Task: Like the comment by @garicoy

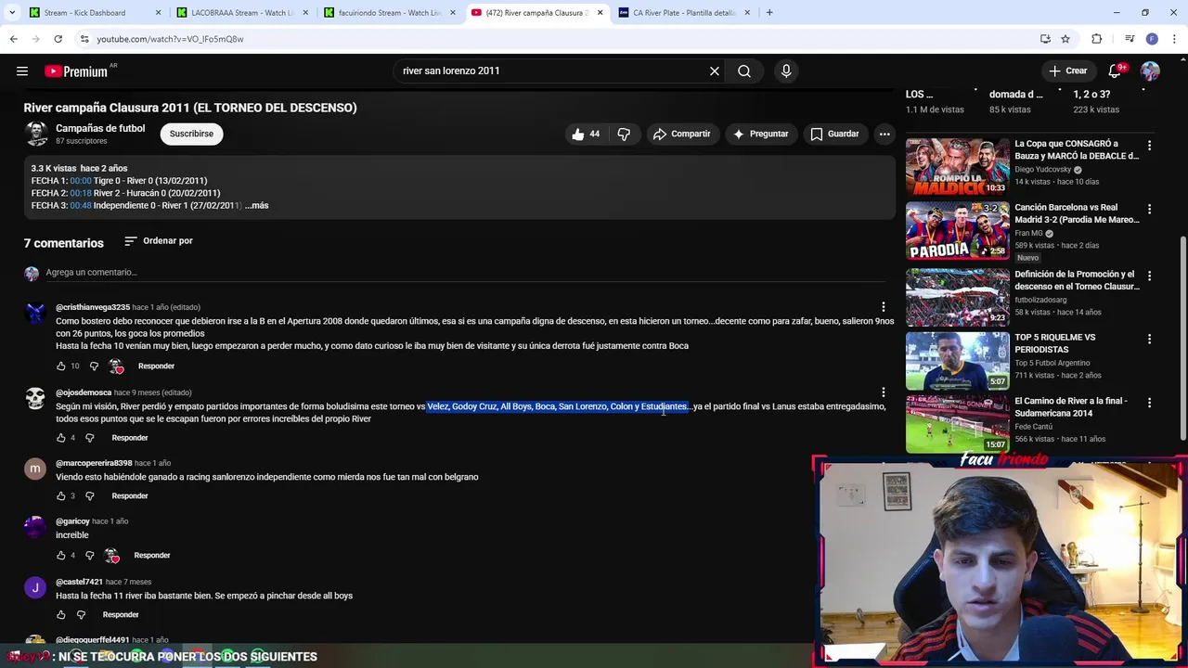Action: point(61,556)
